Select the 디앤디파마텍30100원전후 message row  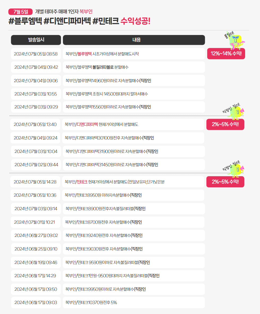[133, 138]
